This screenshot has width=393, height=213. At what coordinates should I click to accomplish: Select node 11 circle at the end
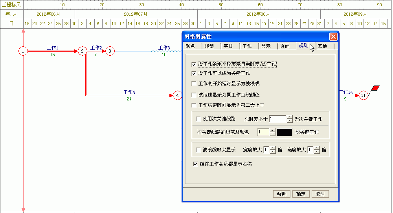pyautogui.click(x=363, y=95)
